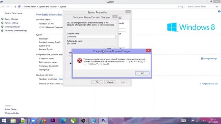Launch Google Chrome from taskbar
The image size is (221, 124).
click(x=44, y=121)
